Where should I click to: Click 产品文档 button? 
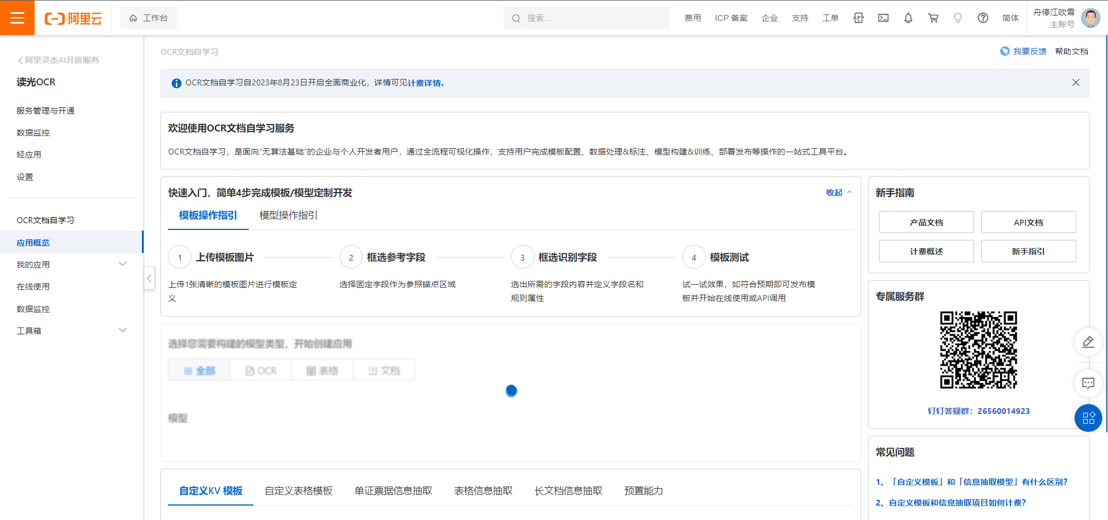926,222
